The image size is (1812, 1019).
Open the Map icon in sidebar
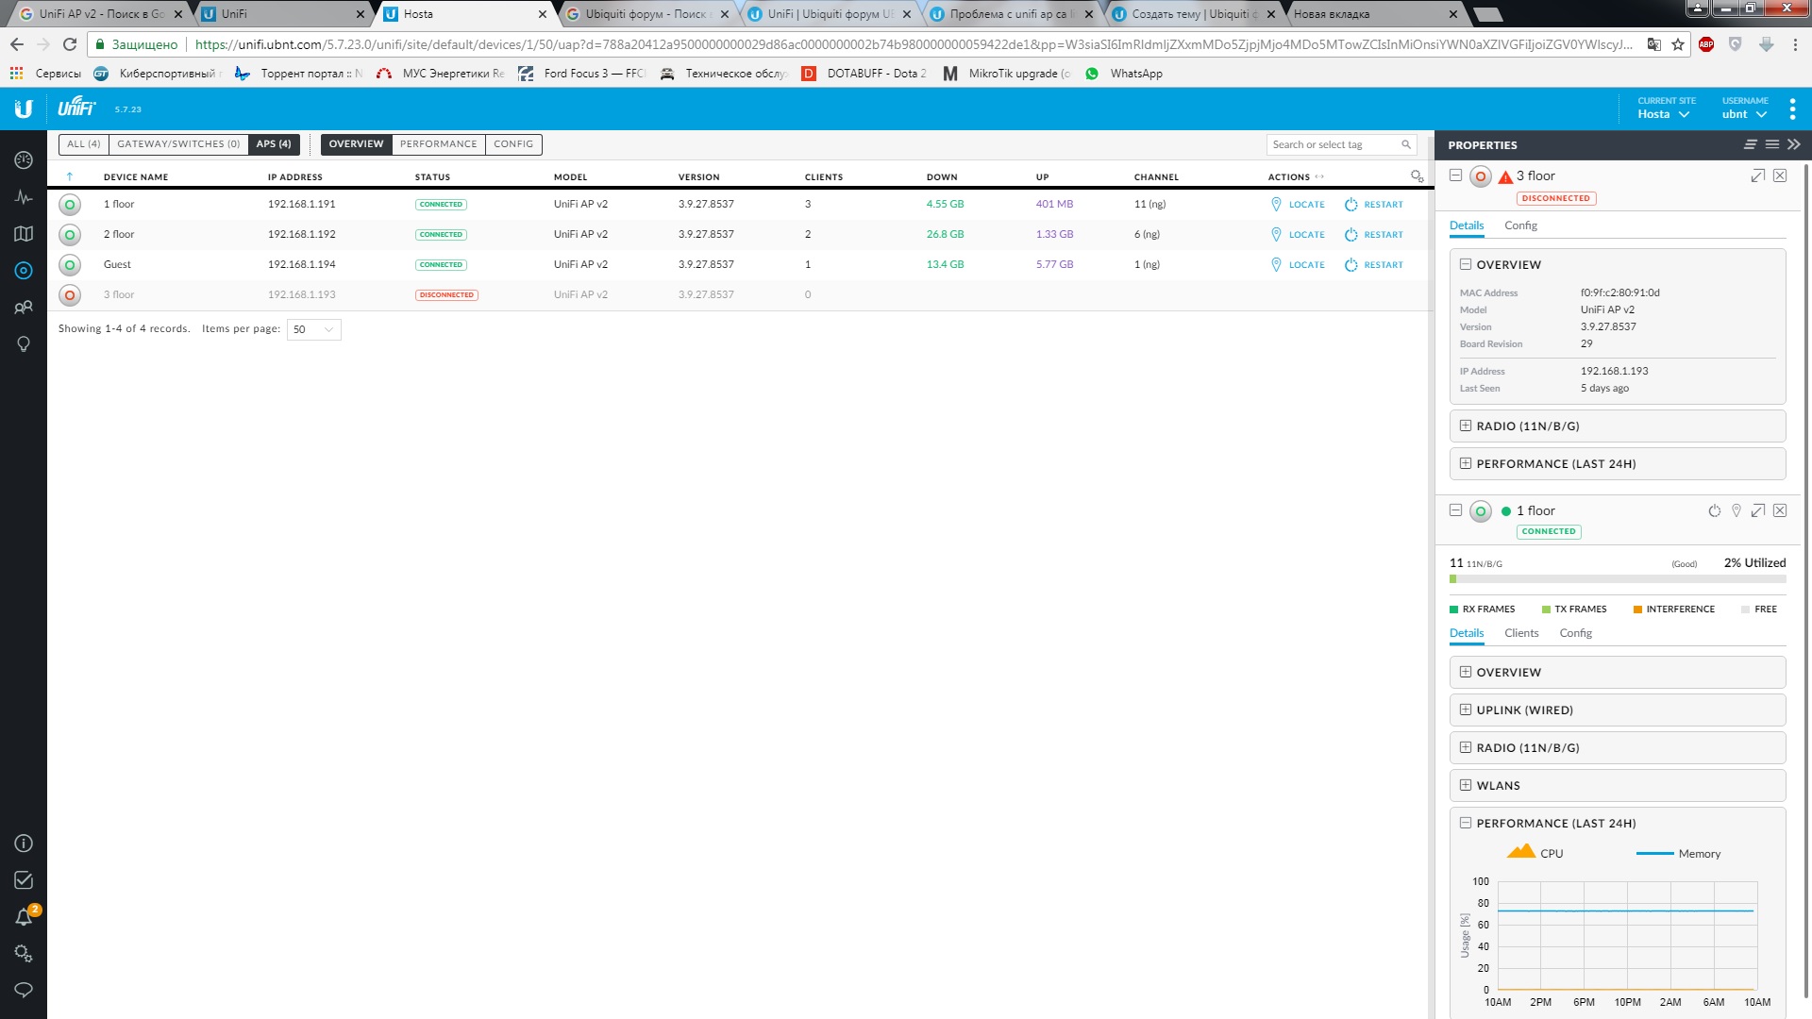coord(24,234)
